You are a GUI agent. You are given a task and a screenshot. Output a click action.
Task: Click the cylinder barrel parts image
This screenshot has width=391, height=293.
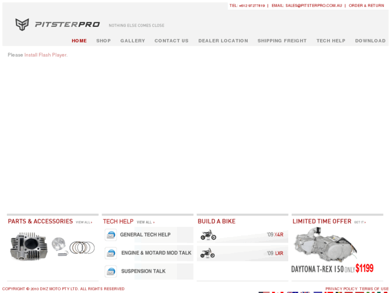coord(29,246)
